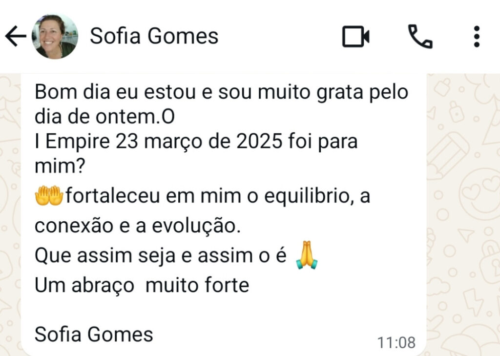Start a voice call using the phone icon
This screenshot has height=356, width=500.
(x=420, y=37)
